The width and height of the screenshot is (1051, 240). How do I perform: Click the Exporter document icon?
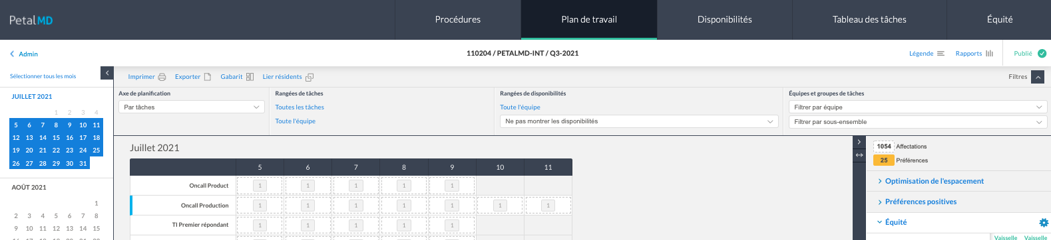click(x=207, y=77)
